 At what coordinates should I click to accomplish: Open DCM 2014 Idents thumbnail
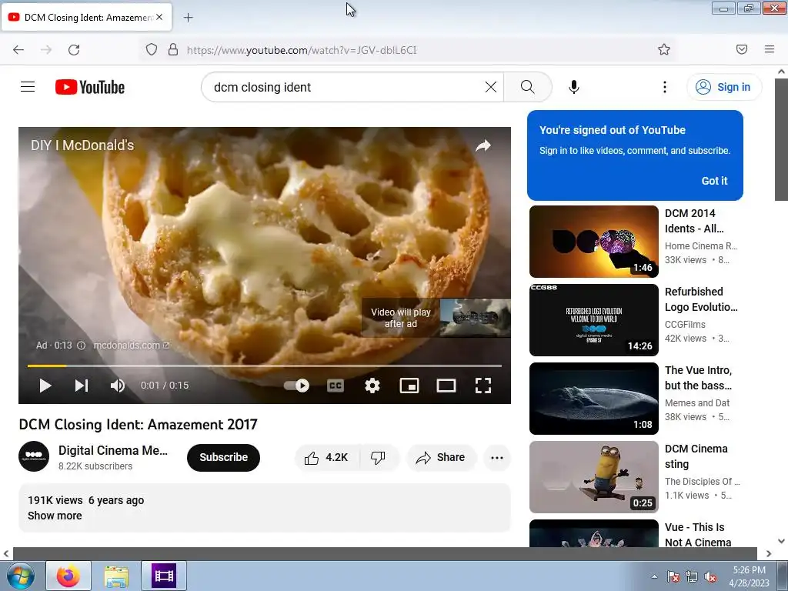(593, 241)
